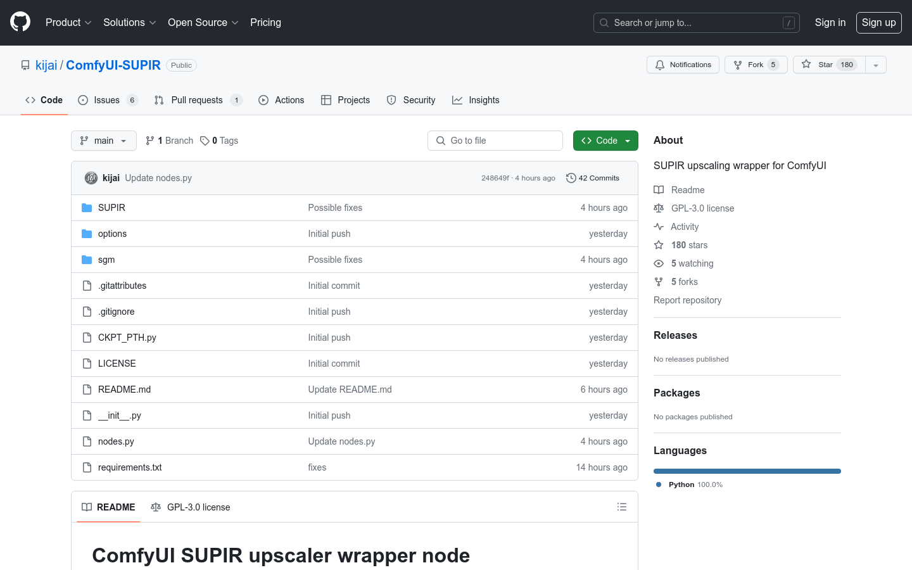This screenshot has width=912, height=570.
Task: View the 42 Commits history
Action: 593,178
